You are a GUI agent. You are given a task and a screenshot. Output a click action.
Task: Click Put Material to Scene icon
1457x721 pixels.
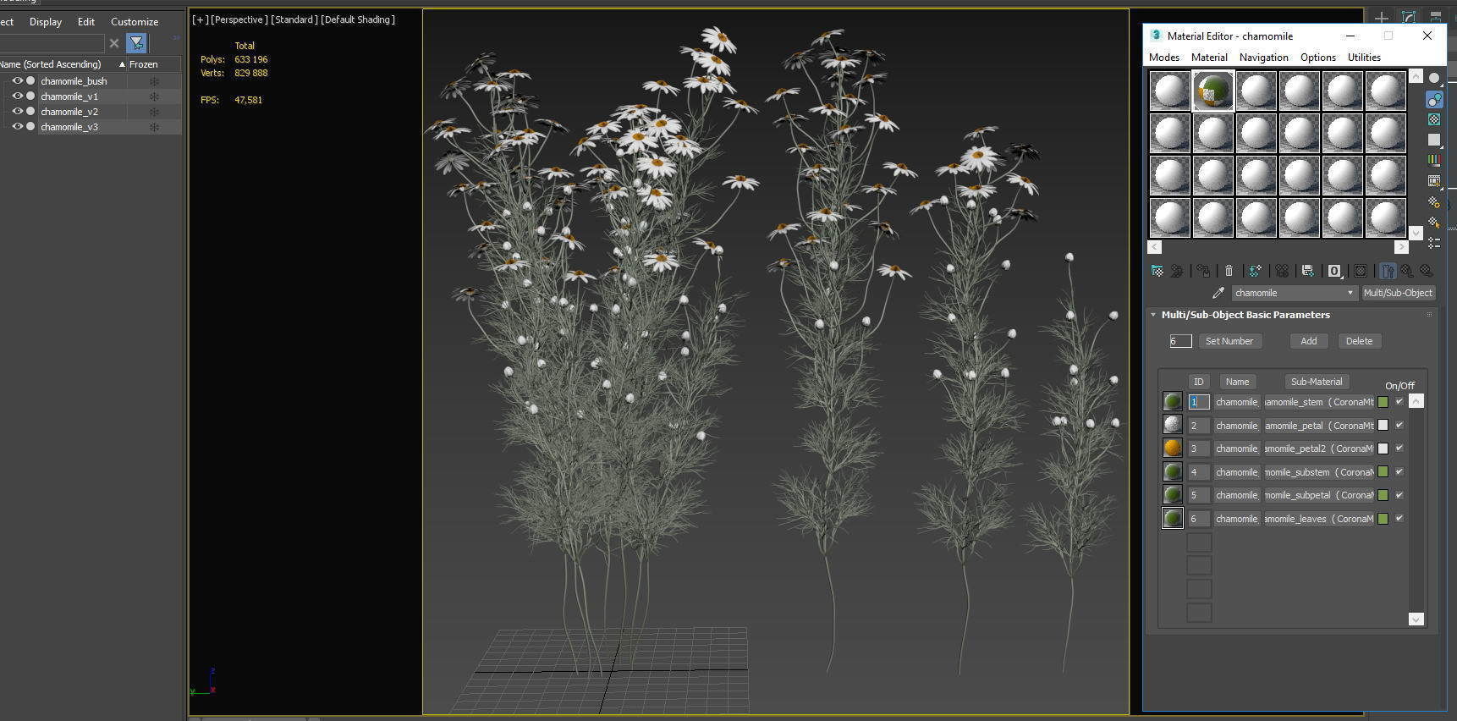coord(1177,271)
